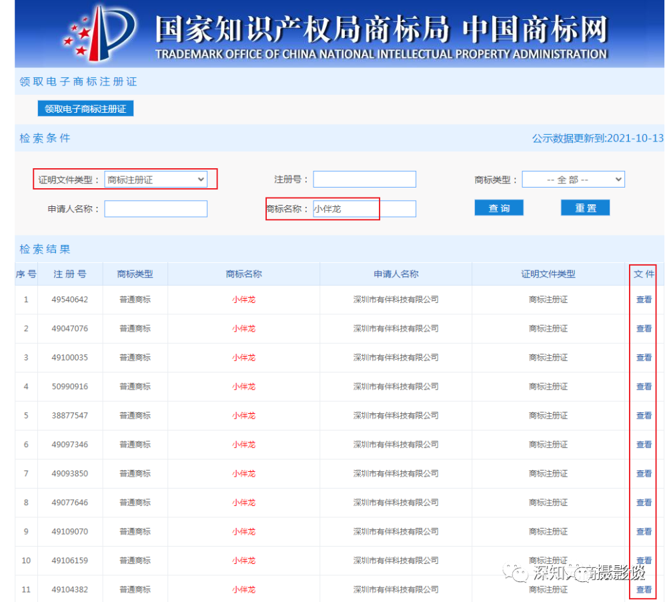This screenshot has height=602, width=667.
Task: Click registration number 49097346
Action: tap(70, 444)
